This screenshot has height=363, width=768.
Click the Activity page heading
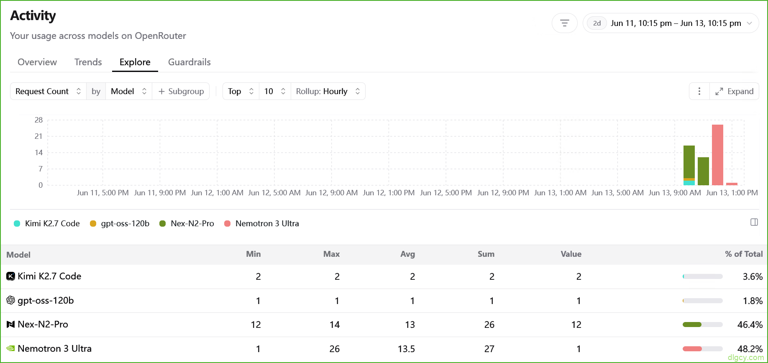(33, 15)
